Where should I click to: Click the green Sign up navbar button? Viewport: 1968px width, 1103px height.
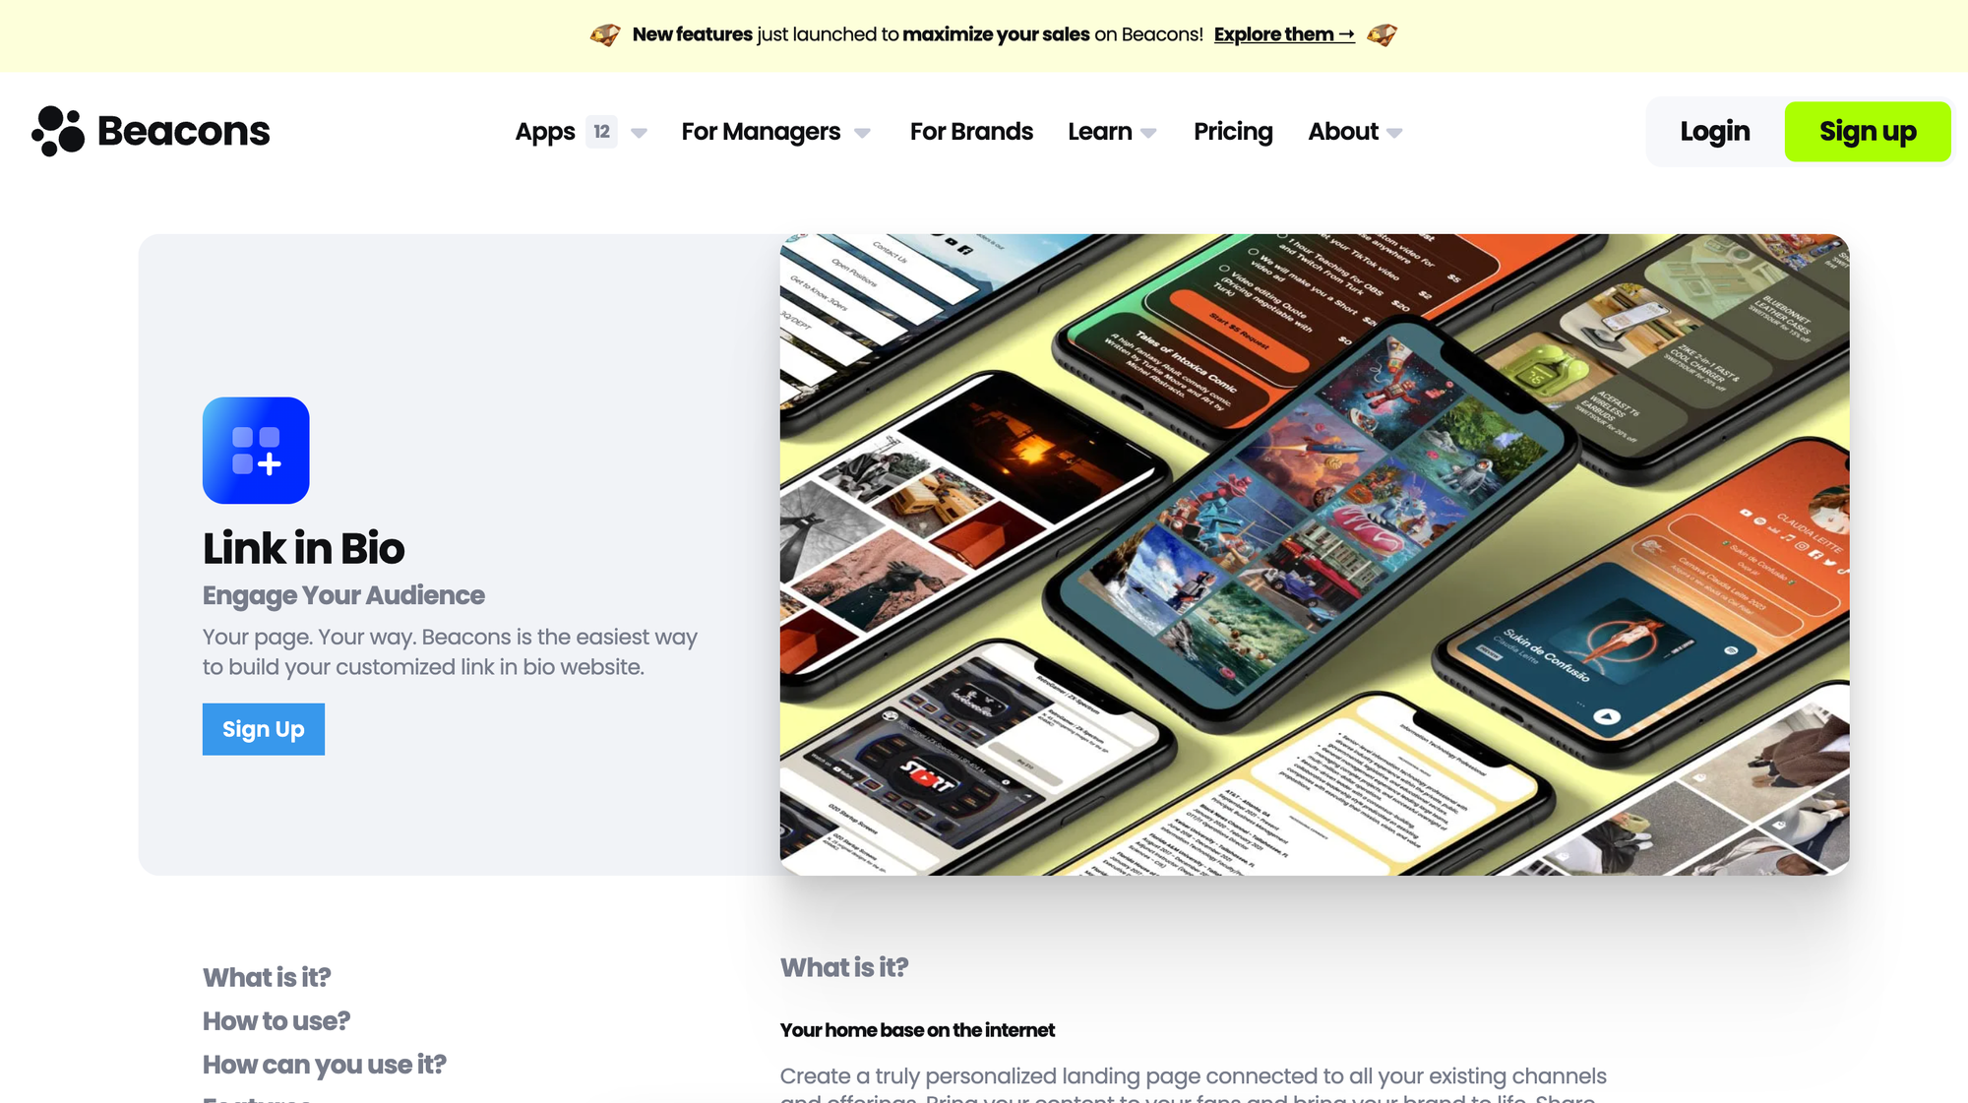(x=1868, y=131)
